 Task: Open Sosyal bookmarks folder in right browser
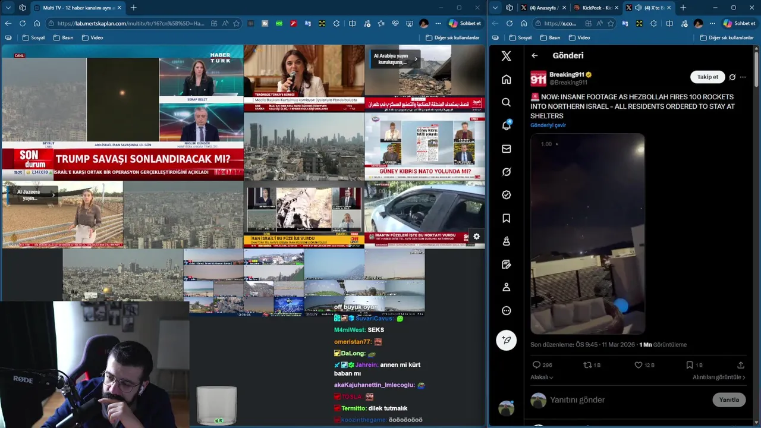pos(521,37)
